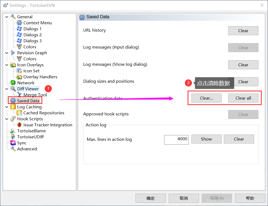Click the Icon Set icon
The width and height of the screenshot is (268, 206).
coord(19,71)
